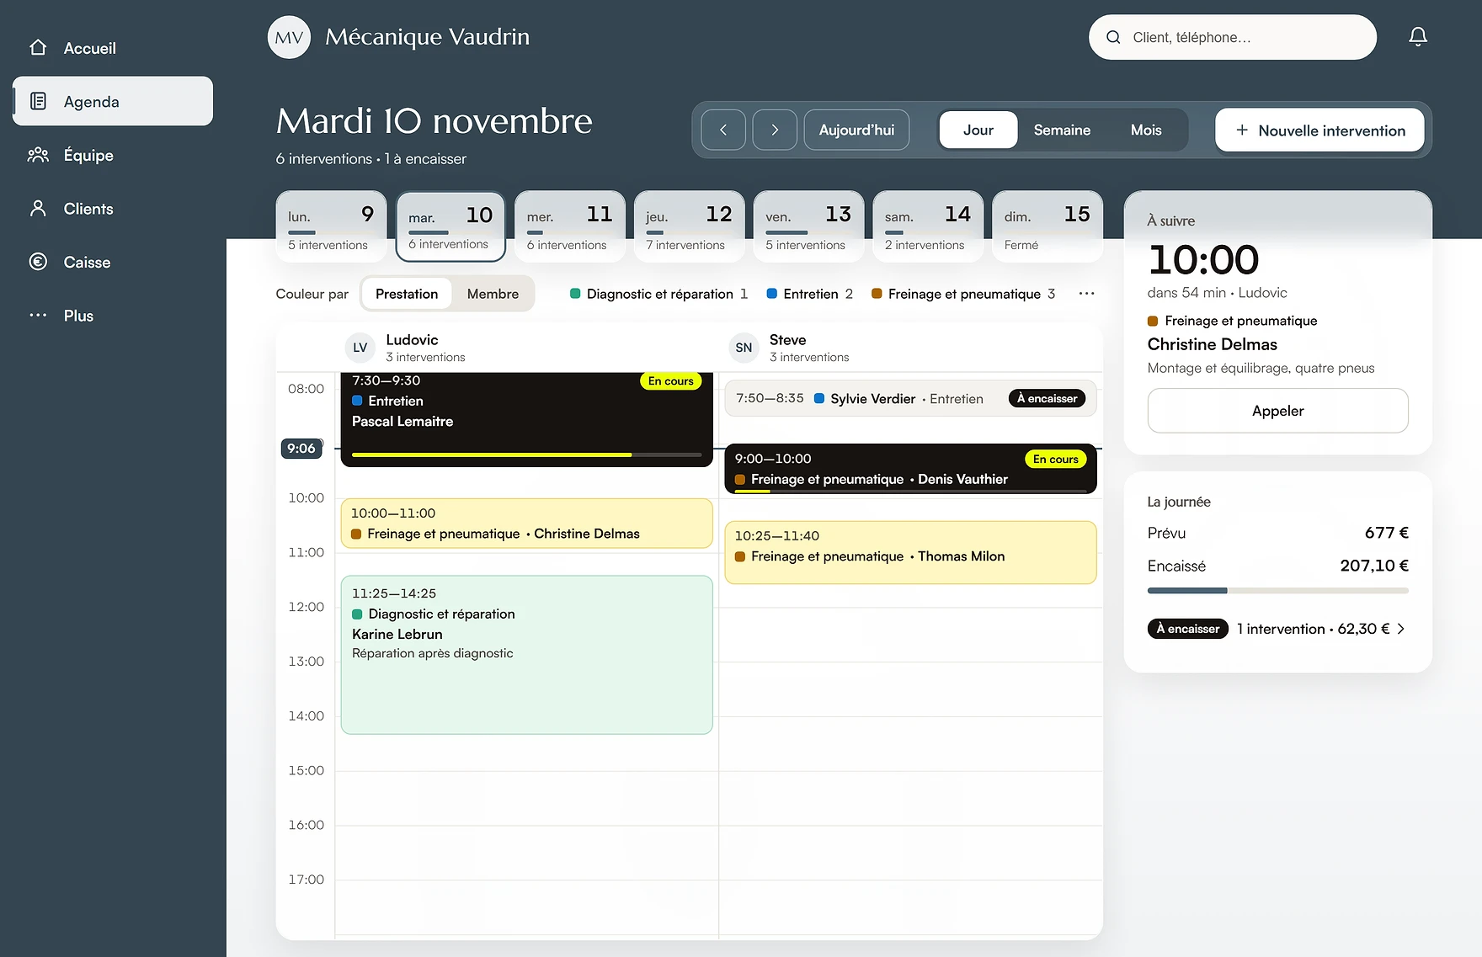Click the Entretien legend swatch

click(x=771, y=294)
